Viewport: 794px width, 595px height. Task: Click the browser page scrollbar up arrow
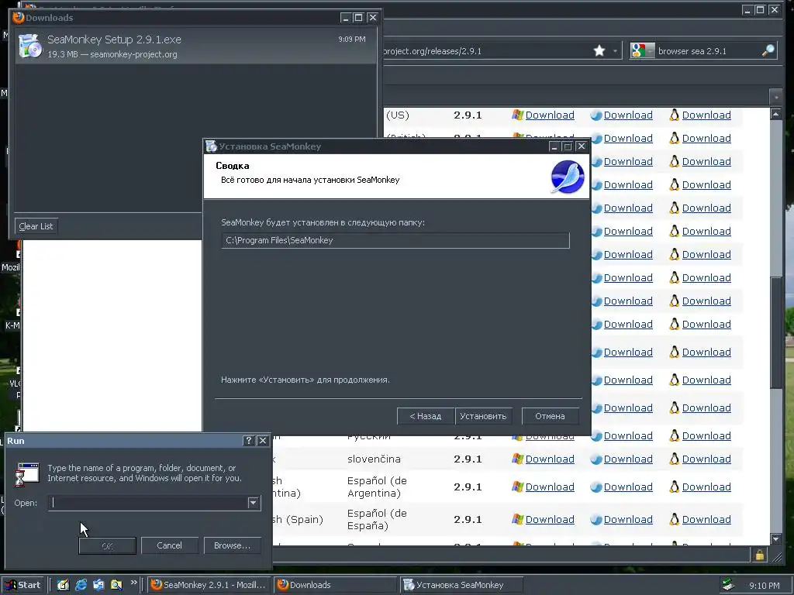[x=775, y=114]
